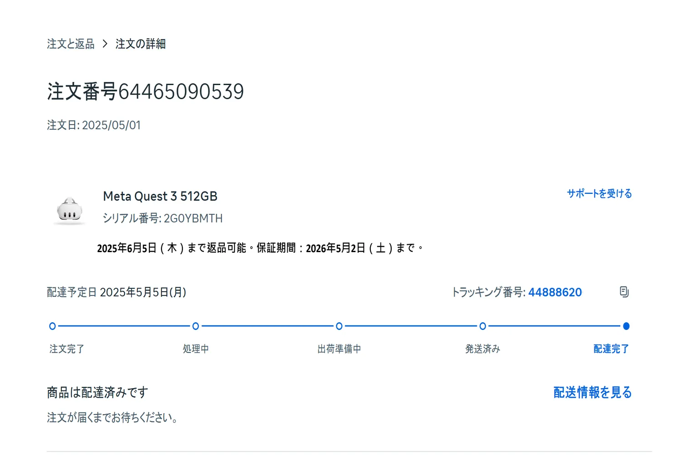Select the 処理中 progress step marker
This screenshot has height=466, width=699.
[196, 326]
